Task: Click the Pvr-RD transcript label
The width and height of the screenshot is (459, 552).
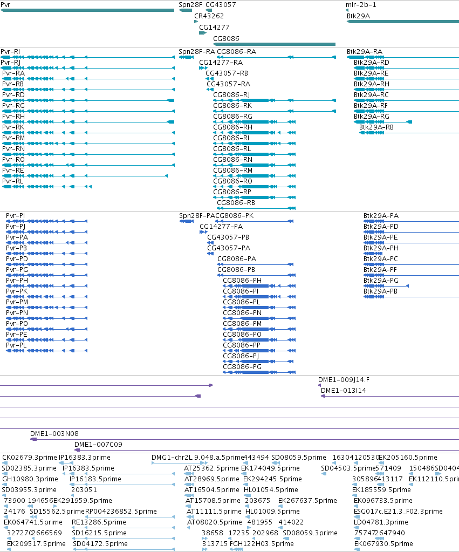Action: (x=13, y=95)
